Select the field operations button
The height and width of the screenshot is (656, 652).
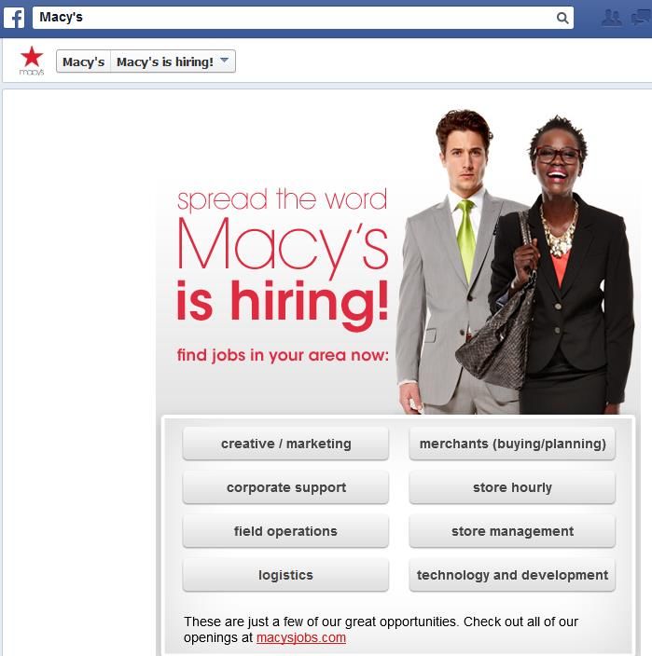(285, 531)
